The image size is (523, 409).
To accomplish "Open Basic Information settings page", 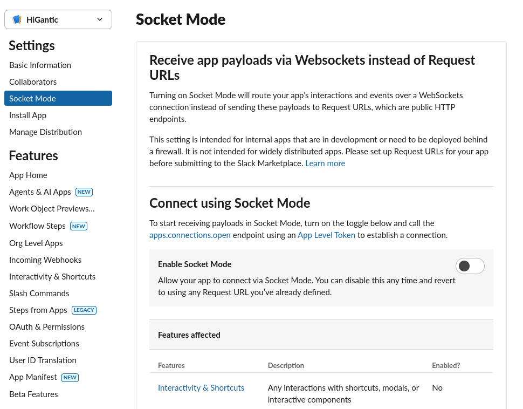I will (40, 65).
